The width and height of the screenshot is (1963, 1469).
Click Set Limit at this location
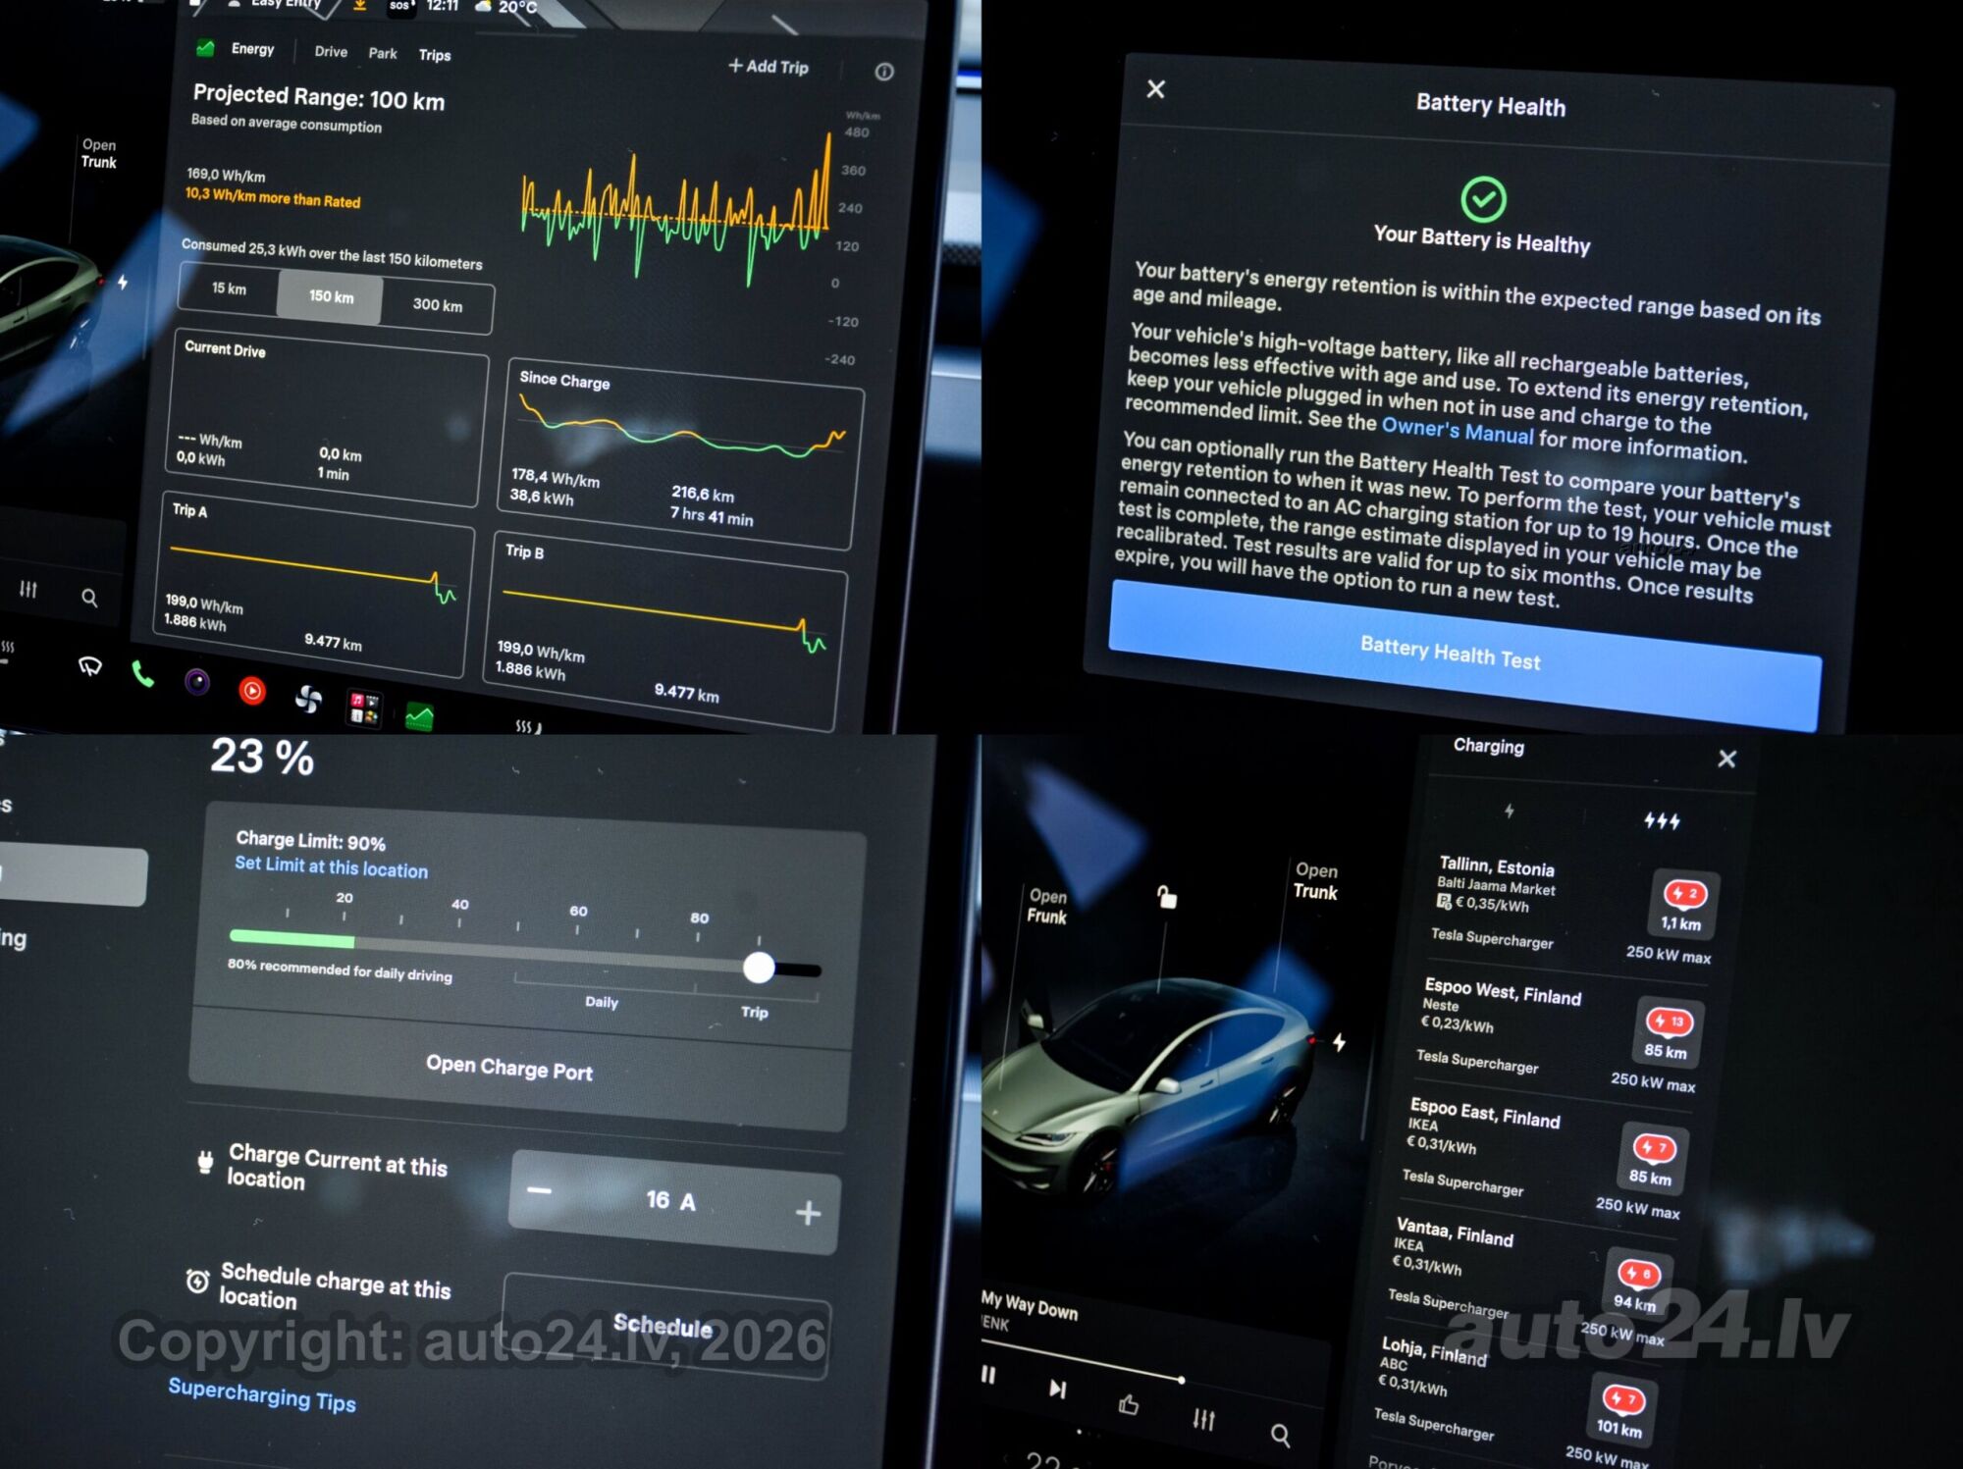tap(331, 866)
